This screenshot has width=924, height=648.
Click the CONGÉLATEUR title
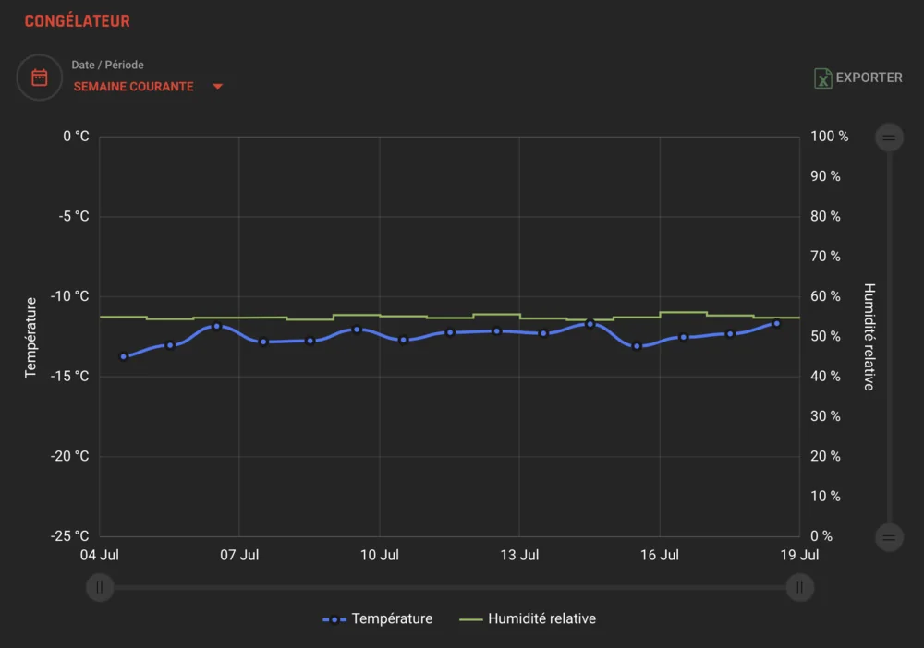point(78,21)
